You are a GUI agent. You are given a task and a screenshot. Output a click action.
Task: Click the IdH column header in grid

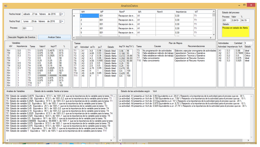(90, 12)
